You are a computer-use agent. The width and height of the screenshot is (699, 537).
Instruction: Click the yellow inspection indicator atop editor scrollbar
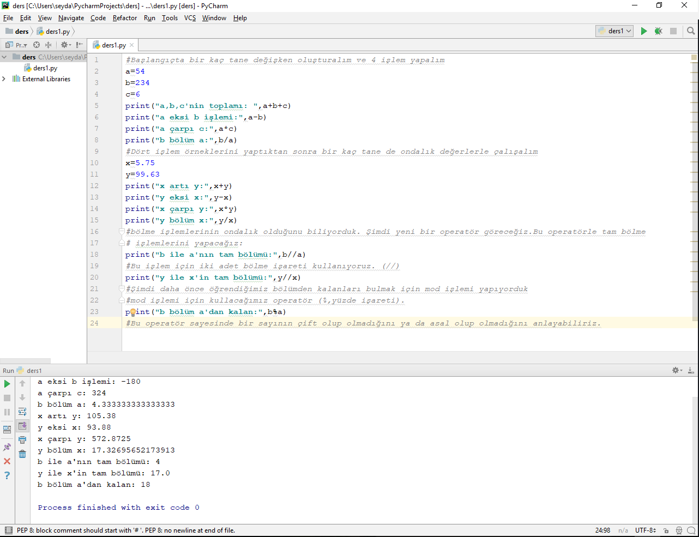pos(694,57)
